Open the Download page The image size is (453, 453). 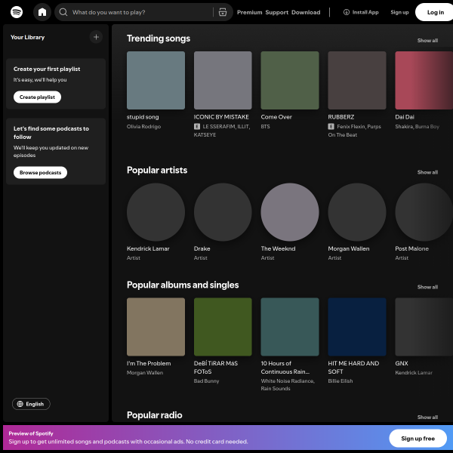click(306, 12)
